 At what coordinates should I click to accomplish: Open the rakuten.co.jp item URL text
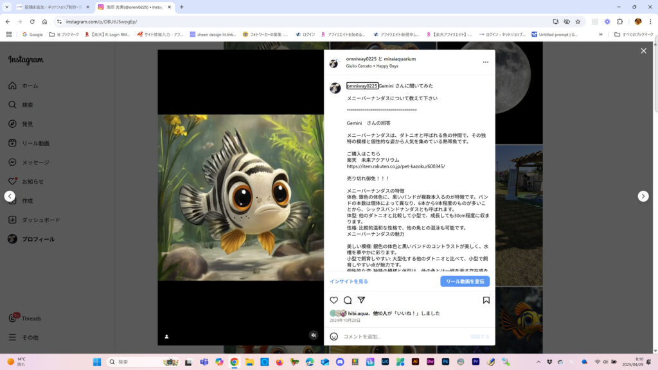(x=396, y=166)
